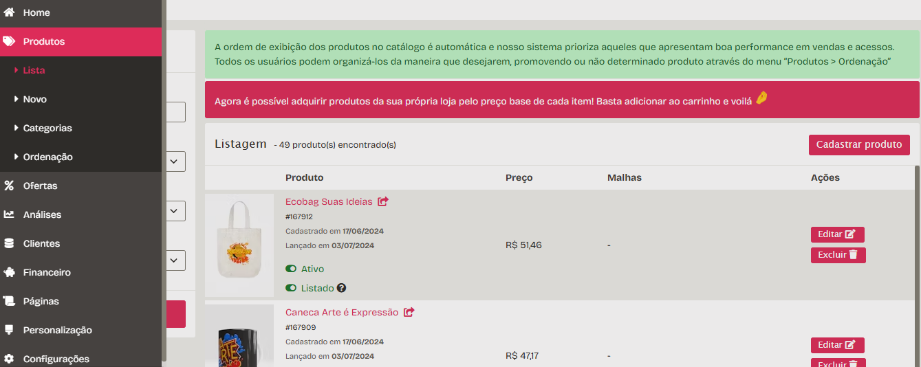Click Excluir for Ecobag Suas Ideias
This screenshot has width=921, height=367.
point(838,255)
